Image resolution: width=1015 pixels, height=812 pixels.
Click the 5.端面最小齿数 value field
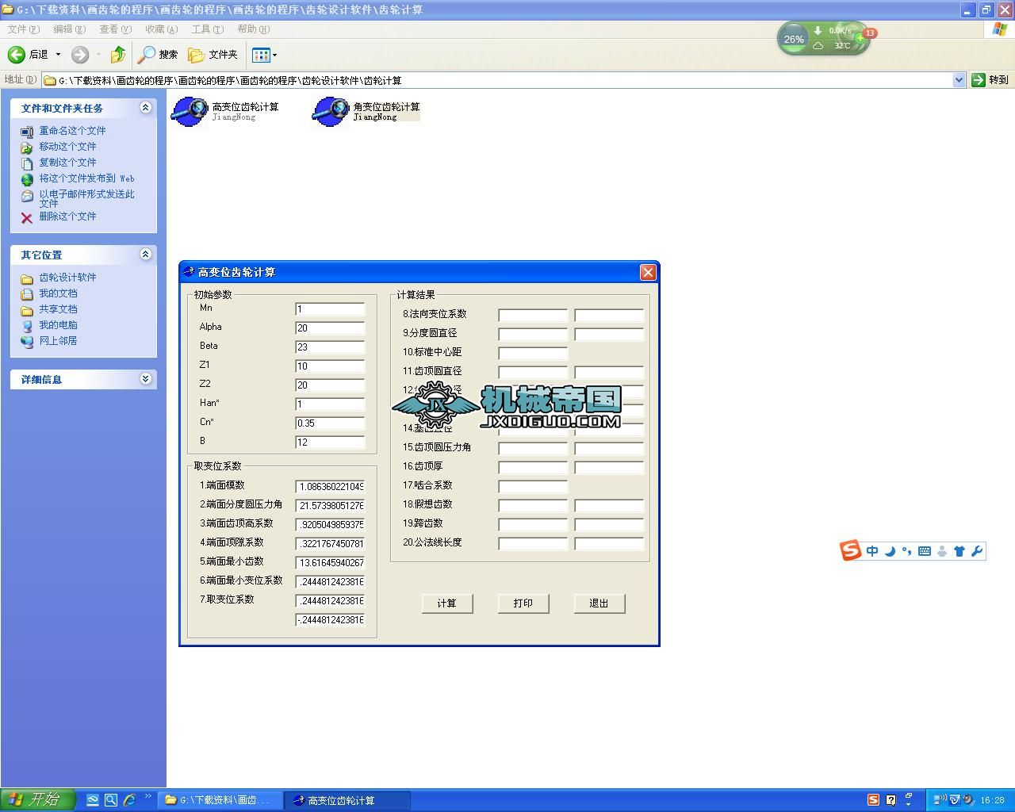(x=330, y=563)
